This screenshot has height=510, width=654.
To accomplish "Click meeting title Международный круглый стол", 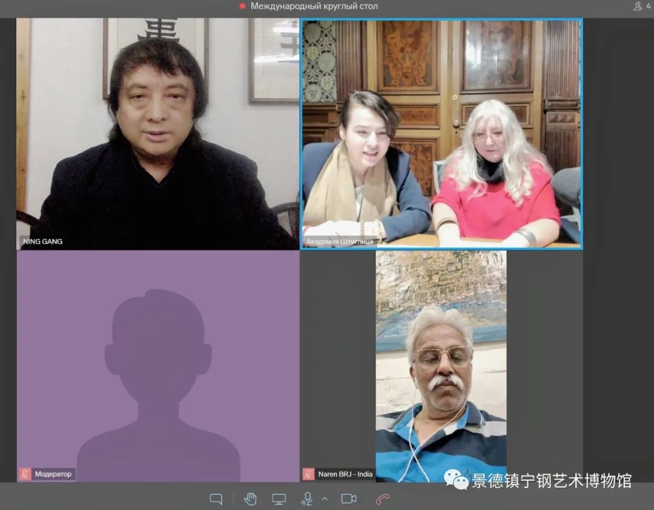I will point(314,6).
